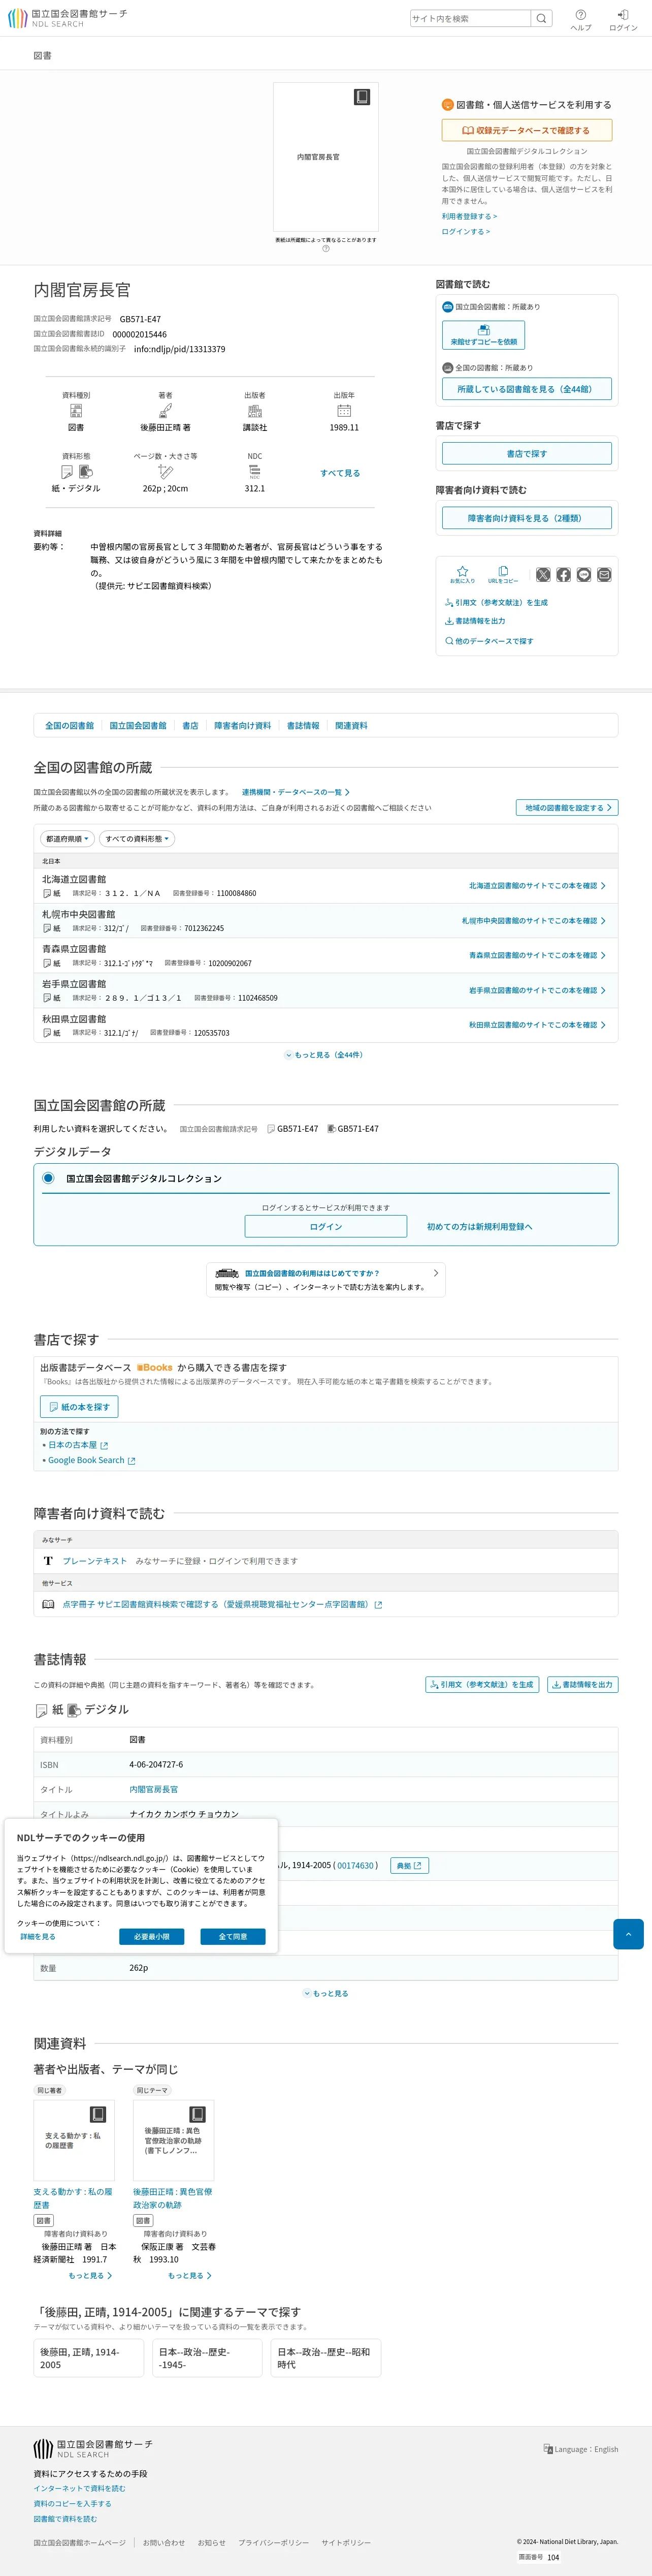The image size is (652, 2576).
Task: Click 全て同意 cookie button
Action: pos(233,1937)
